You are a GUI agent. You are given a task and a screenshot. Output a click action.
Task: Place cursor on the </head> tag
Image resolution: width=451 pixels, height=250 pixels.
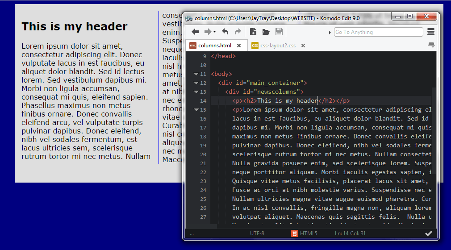(x=223, y=56)
